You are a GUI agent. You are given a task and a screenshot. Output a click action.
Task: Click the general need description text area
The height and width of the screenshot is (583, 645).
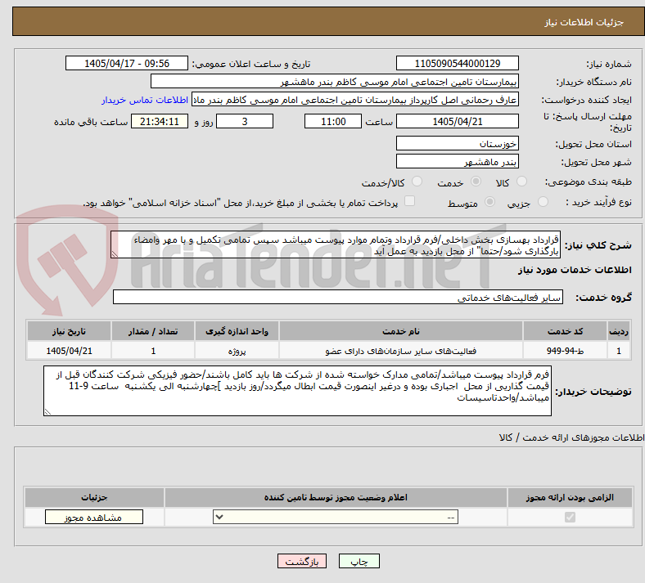(x=336, y=244)
